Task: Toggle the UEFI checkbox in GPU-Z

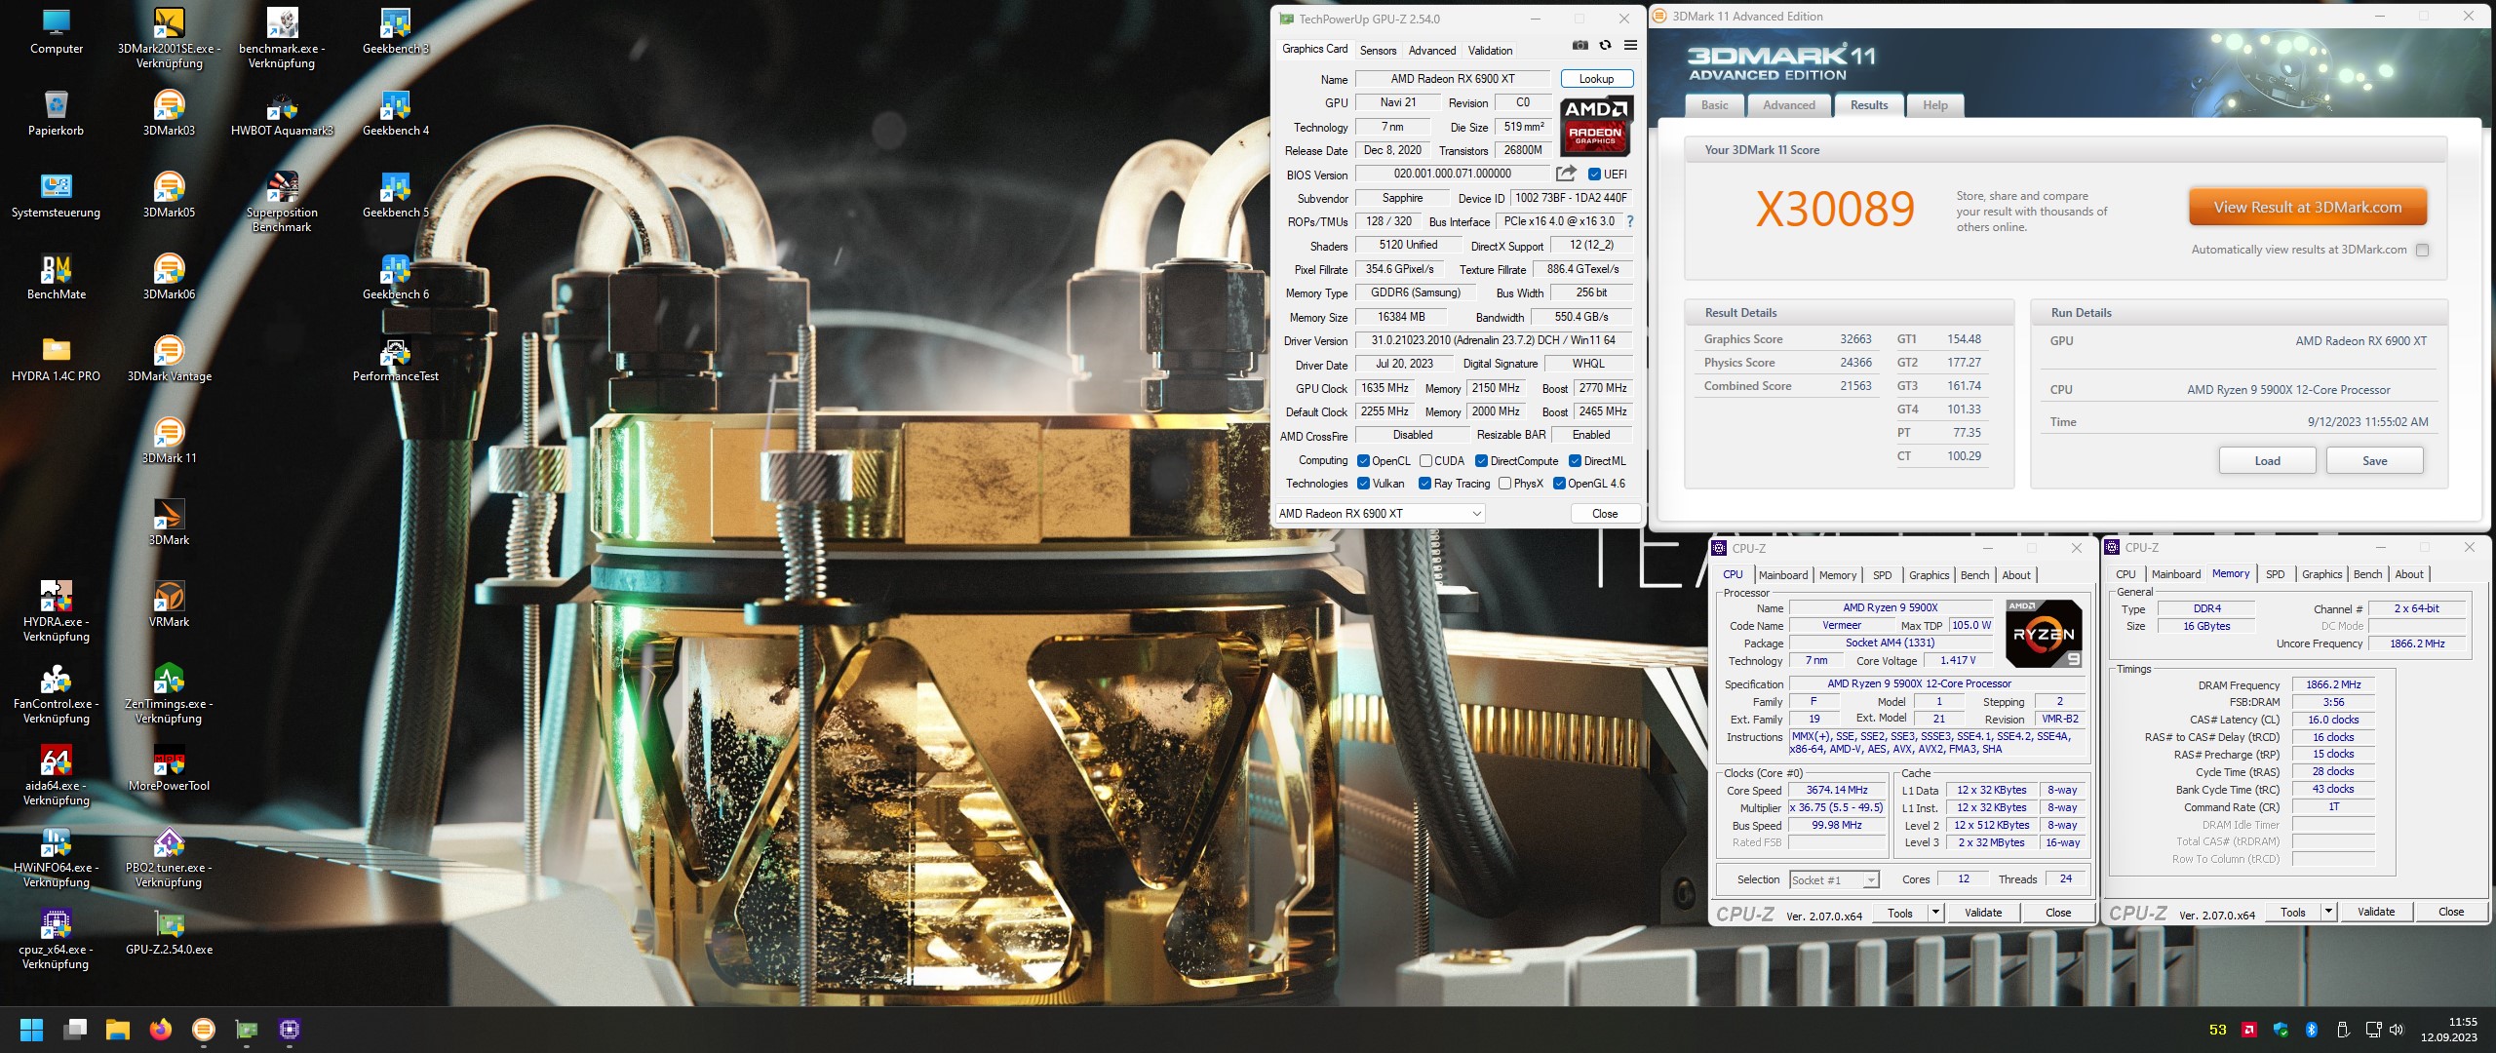Action: 1594,175
